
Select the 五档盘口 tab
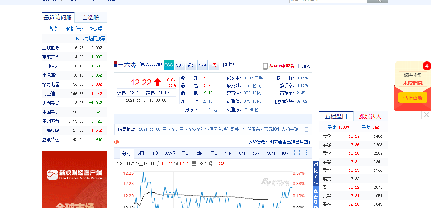pyautogui.click(x=336, y=116)
